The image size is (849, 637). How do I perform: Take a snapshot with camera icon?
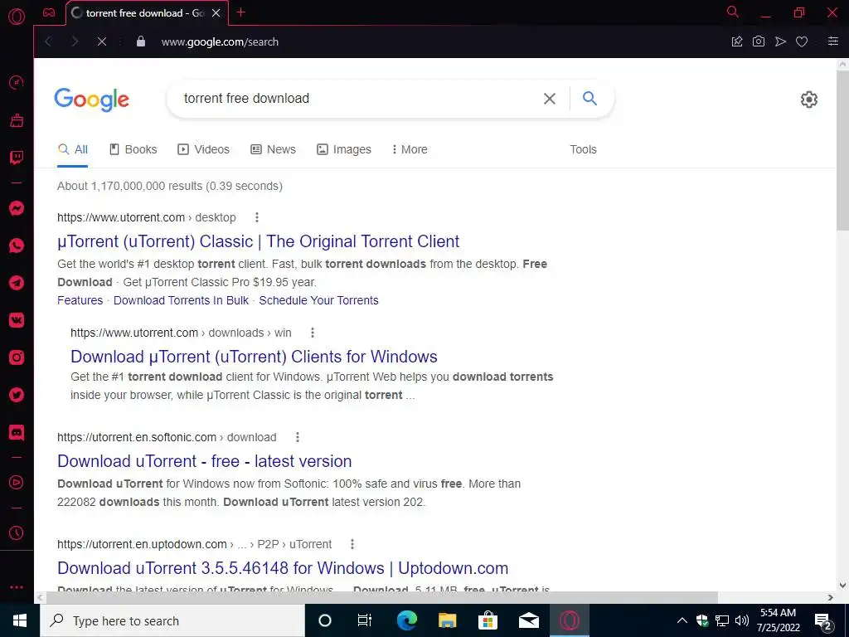click(x=759, y=41)
